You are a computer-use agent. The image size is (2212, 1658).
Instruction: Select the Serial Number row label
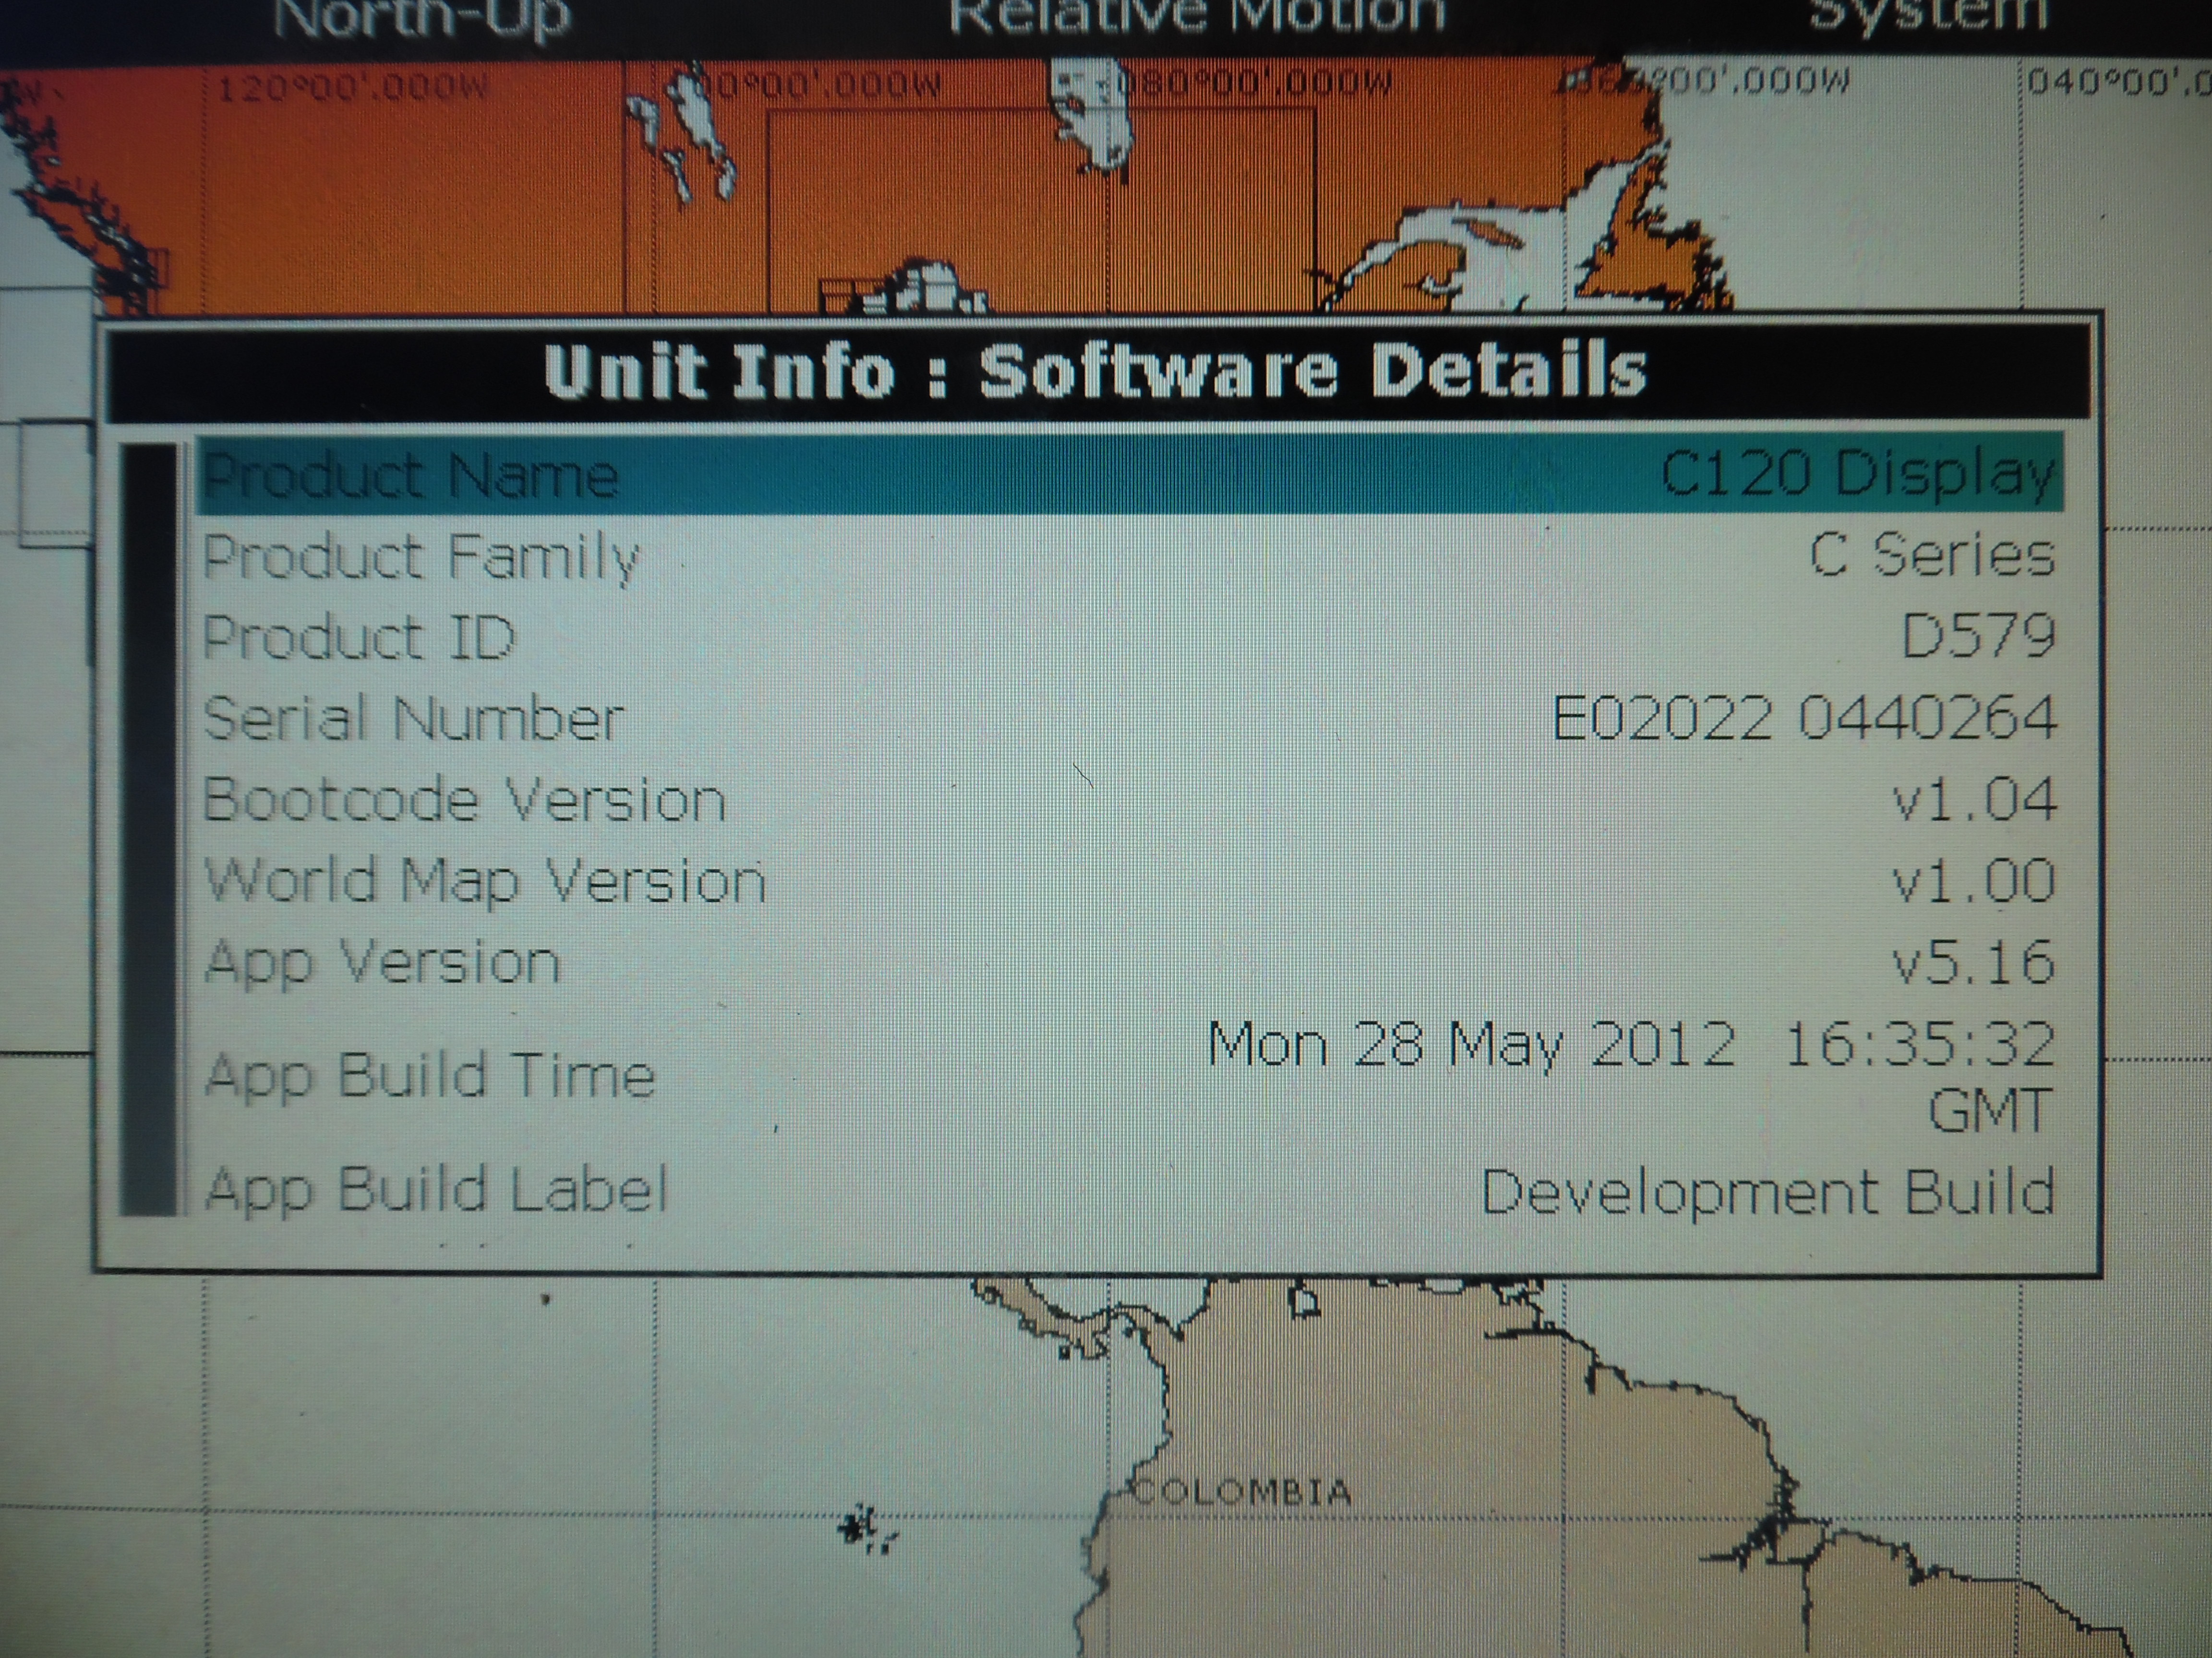(x=413, y=719)
